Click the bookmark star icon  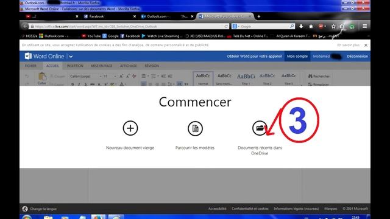pos(333,26)
